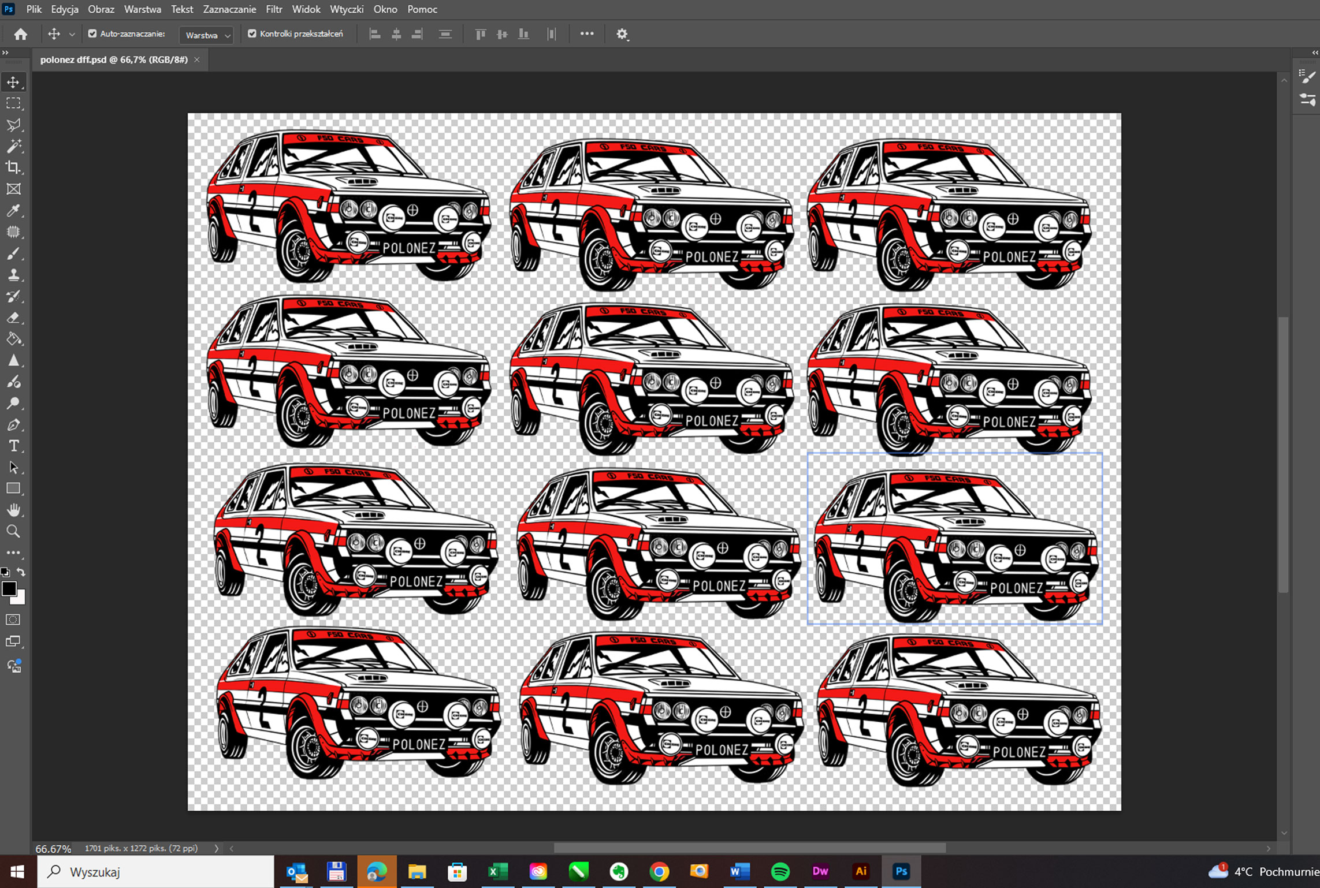Open the Edit Toolbar three-dots menu
The width and height of the screenshot is (1320, 888).
pos(13,553)
